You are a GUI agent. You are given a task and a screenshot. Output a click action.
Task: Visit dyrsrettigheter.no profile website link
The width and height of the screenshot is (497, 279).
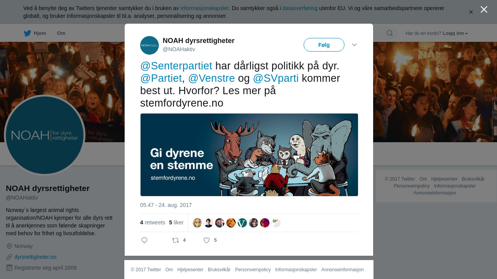pos(35,257)
